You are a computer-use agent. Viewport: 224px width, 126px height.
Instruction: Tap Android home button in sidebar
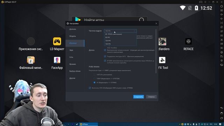coord(222,113)
